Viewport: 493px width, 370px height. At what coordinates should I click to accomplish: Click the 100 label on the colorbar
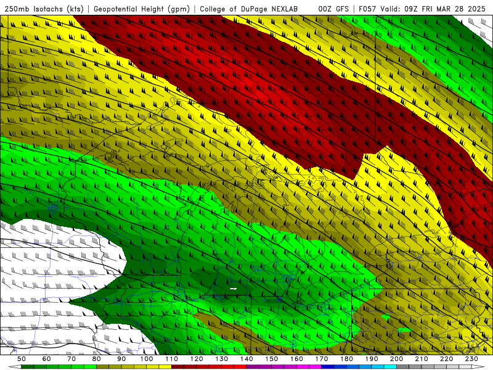tap(147, 359)
